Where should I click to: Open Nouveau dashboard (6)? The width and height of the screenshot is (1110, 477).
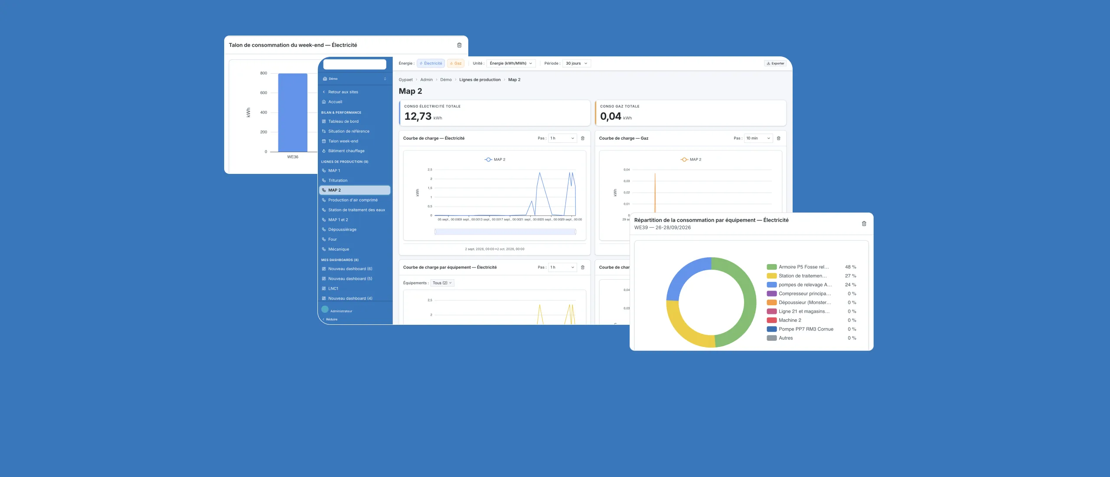pos(355,269)
